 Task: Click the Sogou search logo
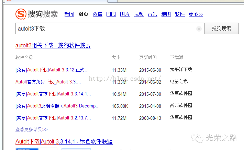[x=36, y=14]
